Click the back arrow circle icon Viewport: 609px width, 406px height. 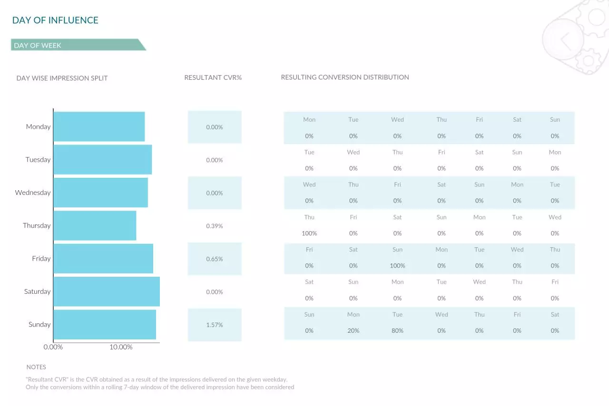(566, 40)
